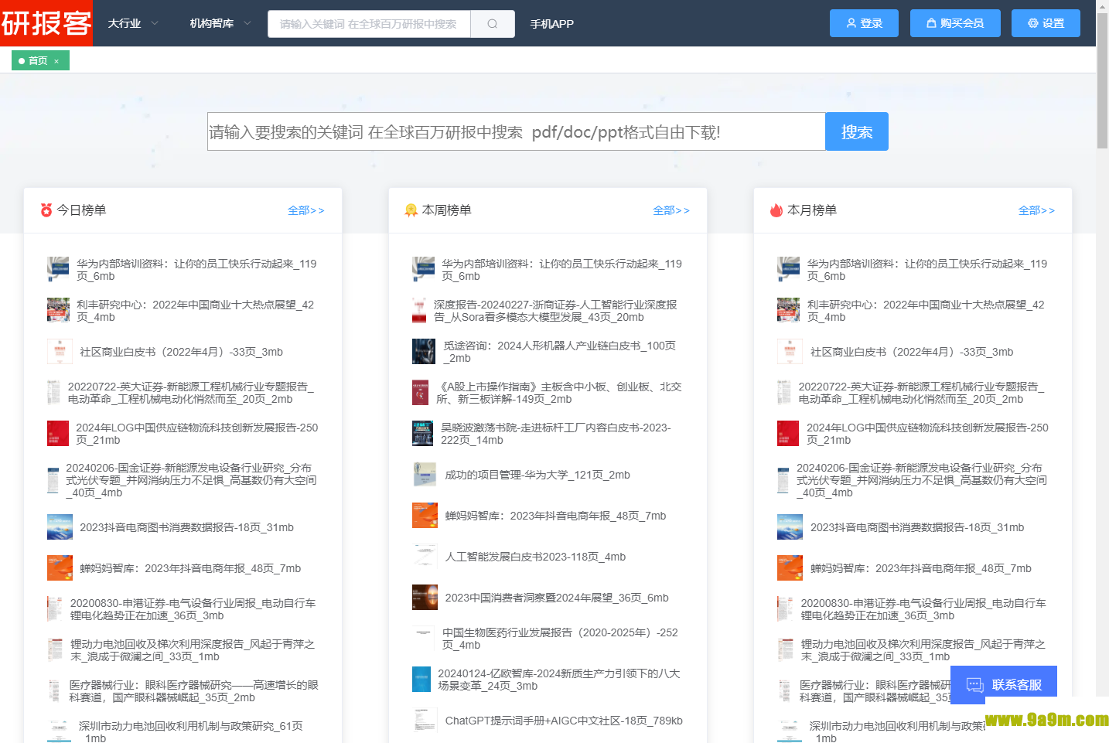
Task: Open 人工智能发展白皮书2023 report link
Action: click(535, 557)
